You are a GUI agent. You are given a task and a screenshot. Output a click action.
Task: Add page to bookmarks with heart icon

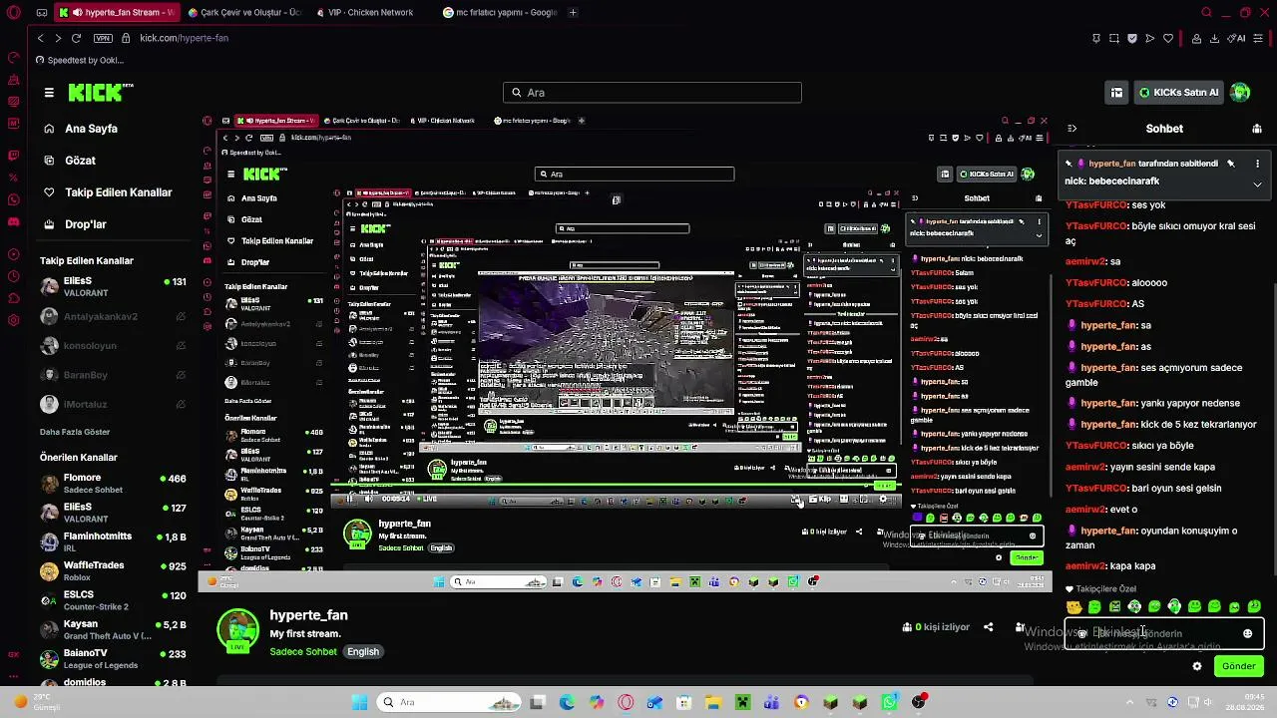tap(1168, 38)
